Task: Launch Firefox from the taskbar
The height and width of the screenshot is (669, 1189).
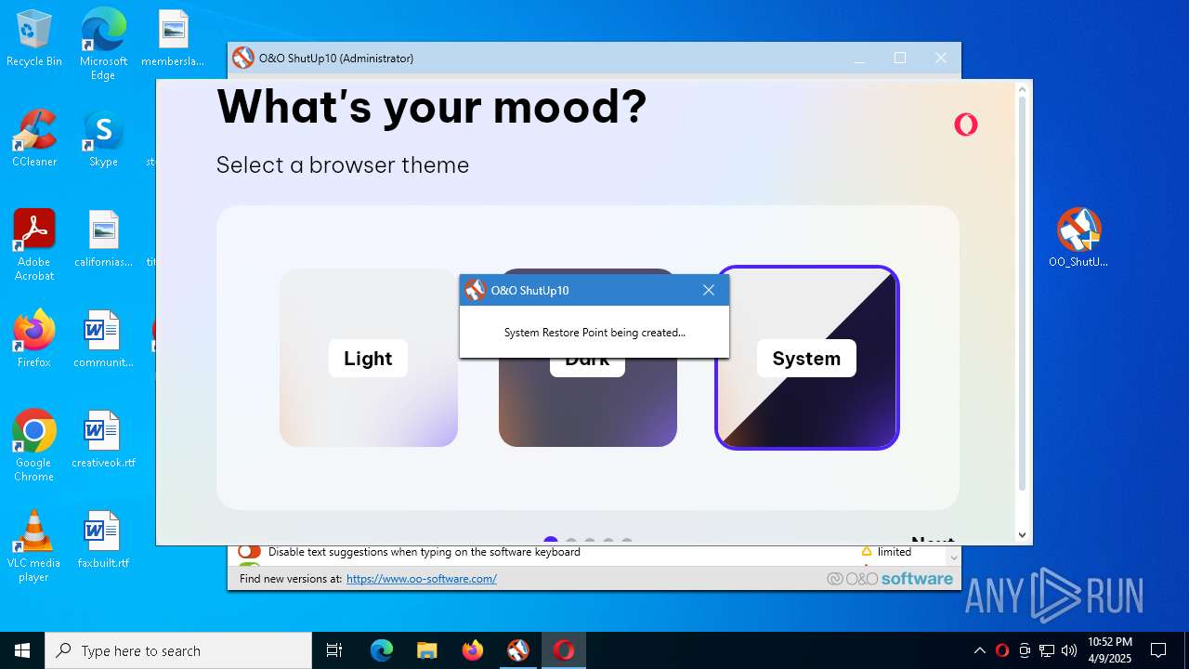Action: [x=472, y=650]
